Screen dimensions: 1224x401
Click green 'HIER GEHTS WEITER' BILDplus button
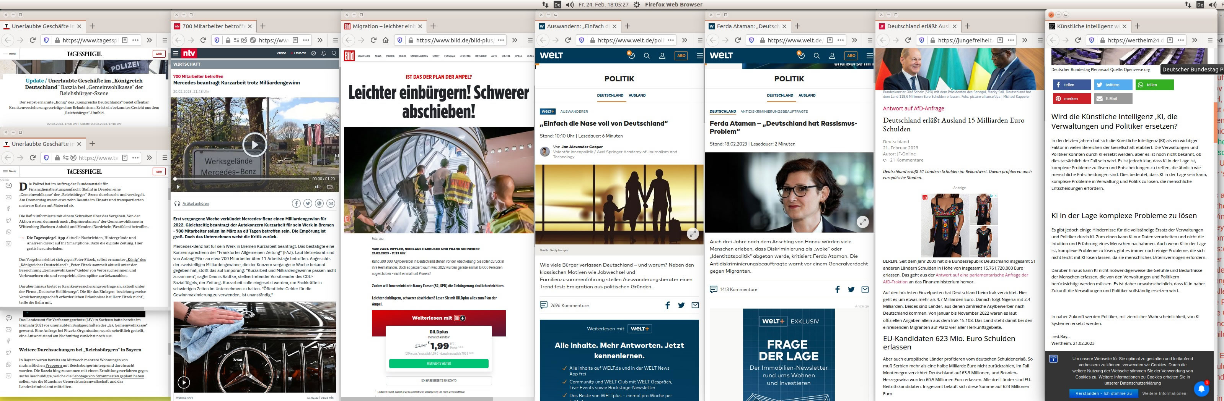[x=438, y=364]
